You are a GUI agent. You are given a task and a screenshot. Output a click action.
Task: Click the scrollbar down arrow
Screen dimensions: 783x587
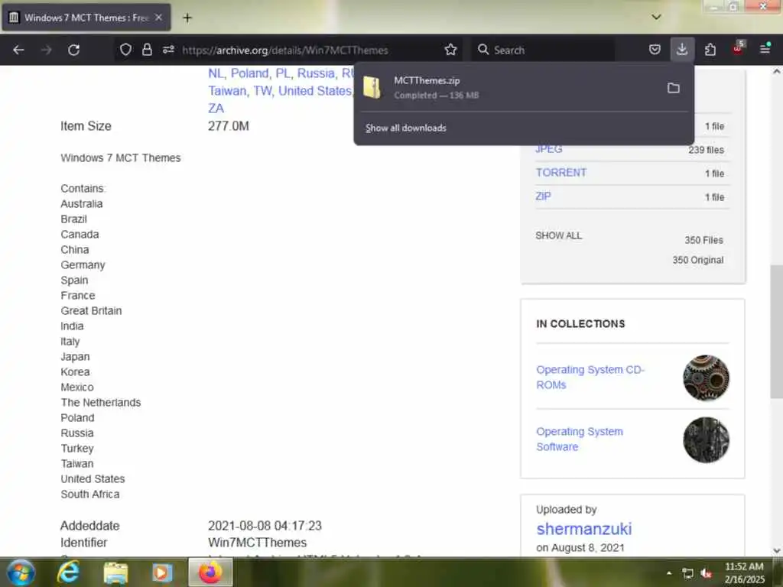(777, 550)
